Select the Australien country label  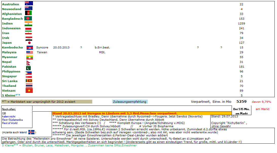tap(10, 4)
